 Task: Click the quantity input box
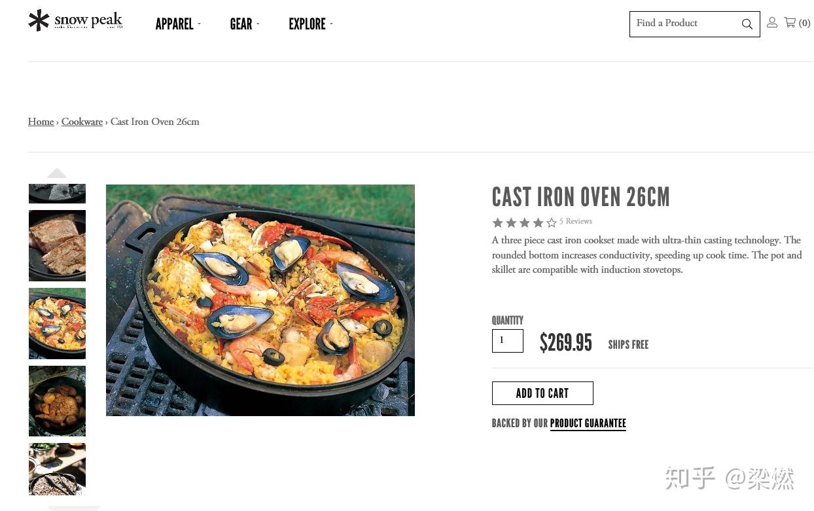(507, 341)
